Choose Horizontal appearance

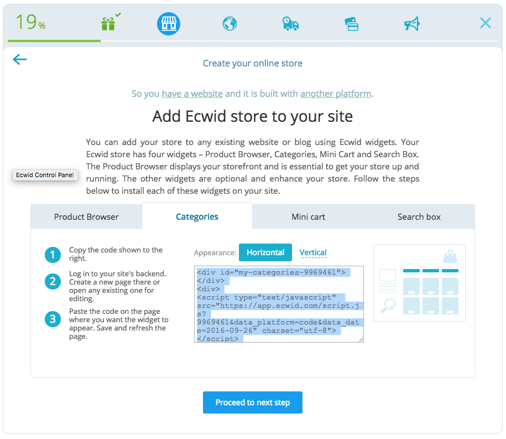tap(265, 252)
